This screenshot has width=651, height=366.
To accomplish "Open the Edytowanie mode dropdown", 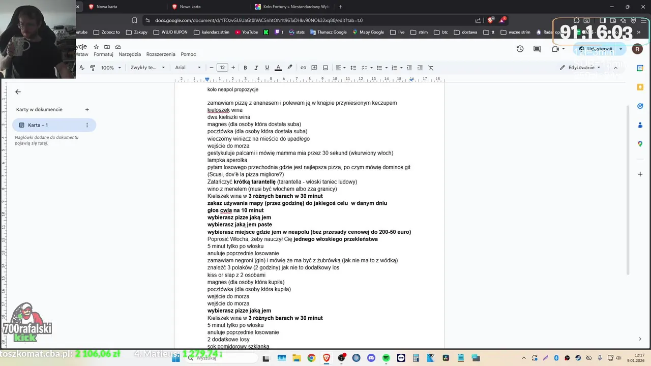I will click(x=580, y=68).
